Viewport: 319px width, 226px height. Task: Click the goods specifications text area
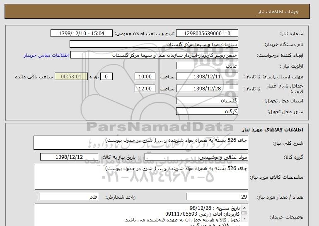pos(141,177)
